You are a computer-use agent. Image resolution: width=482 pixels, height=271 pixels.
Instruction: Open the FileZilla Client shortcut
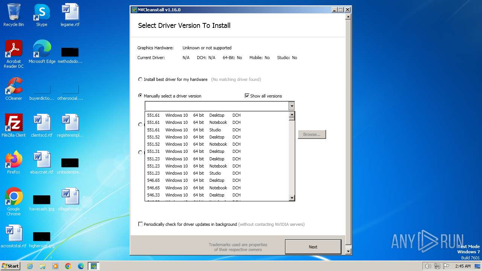[x=14, y=126]
